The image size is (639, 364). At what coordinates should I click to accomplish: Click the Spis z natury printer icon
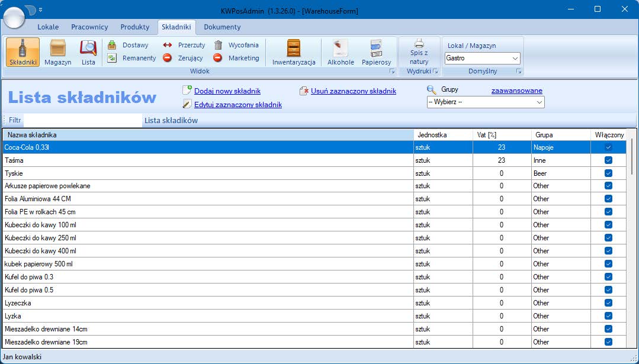coord(419,51)
